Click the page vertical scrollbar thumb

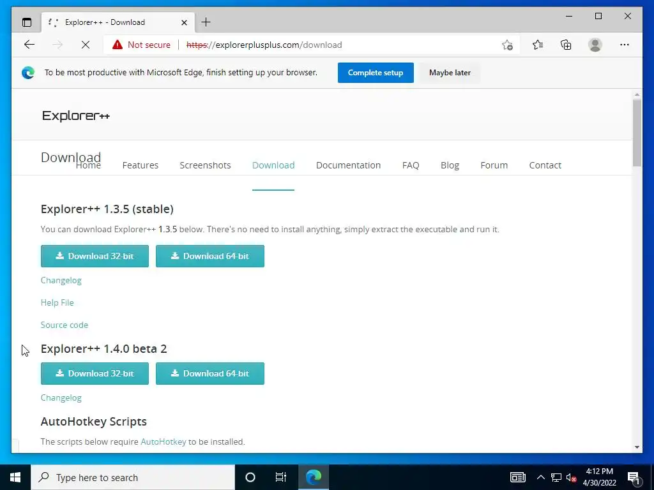[x=637, y=133]
